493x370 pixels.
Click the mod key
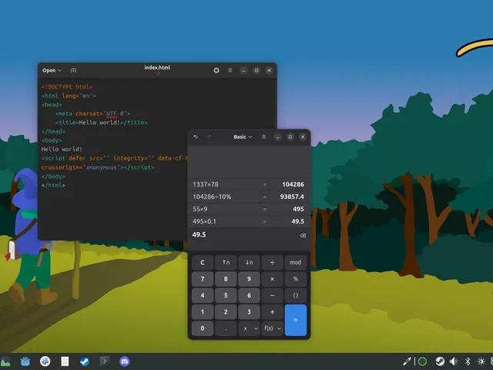point(296,262)
